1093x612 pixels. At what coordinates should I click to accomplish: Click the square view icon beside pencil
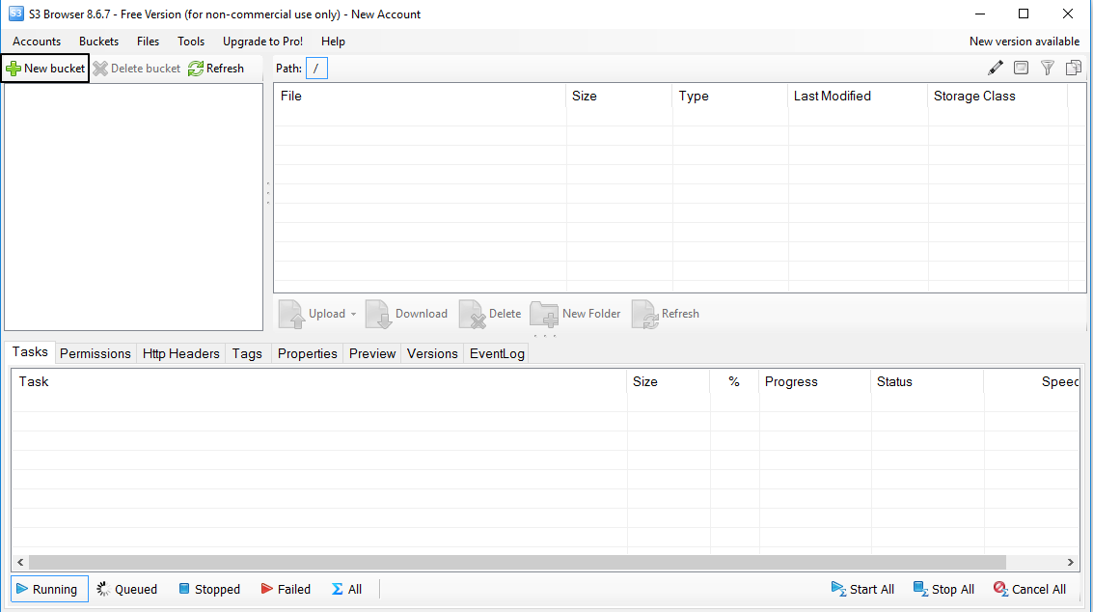1021,68
